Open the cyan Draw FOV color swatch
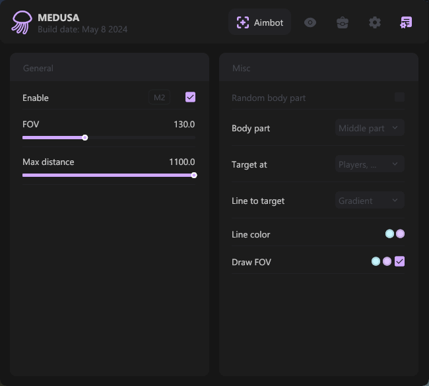The height and width of the screenshot is (386, 429). 376,261
